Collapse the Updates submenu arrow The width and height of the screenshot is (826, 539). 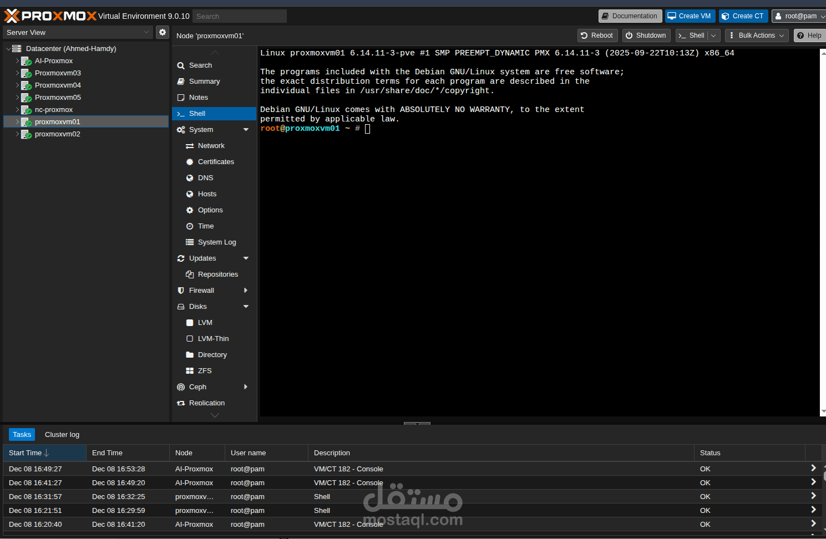246,258
